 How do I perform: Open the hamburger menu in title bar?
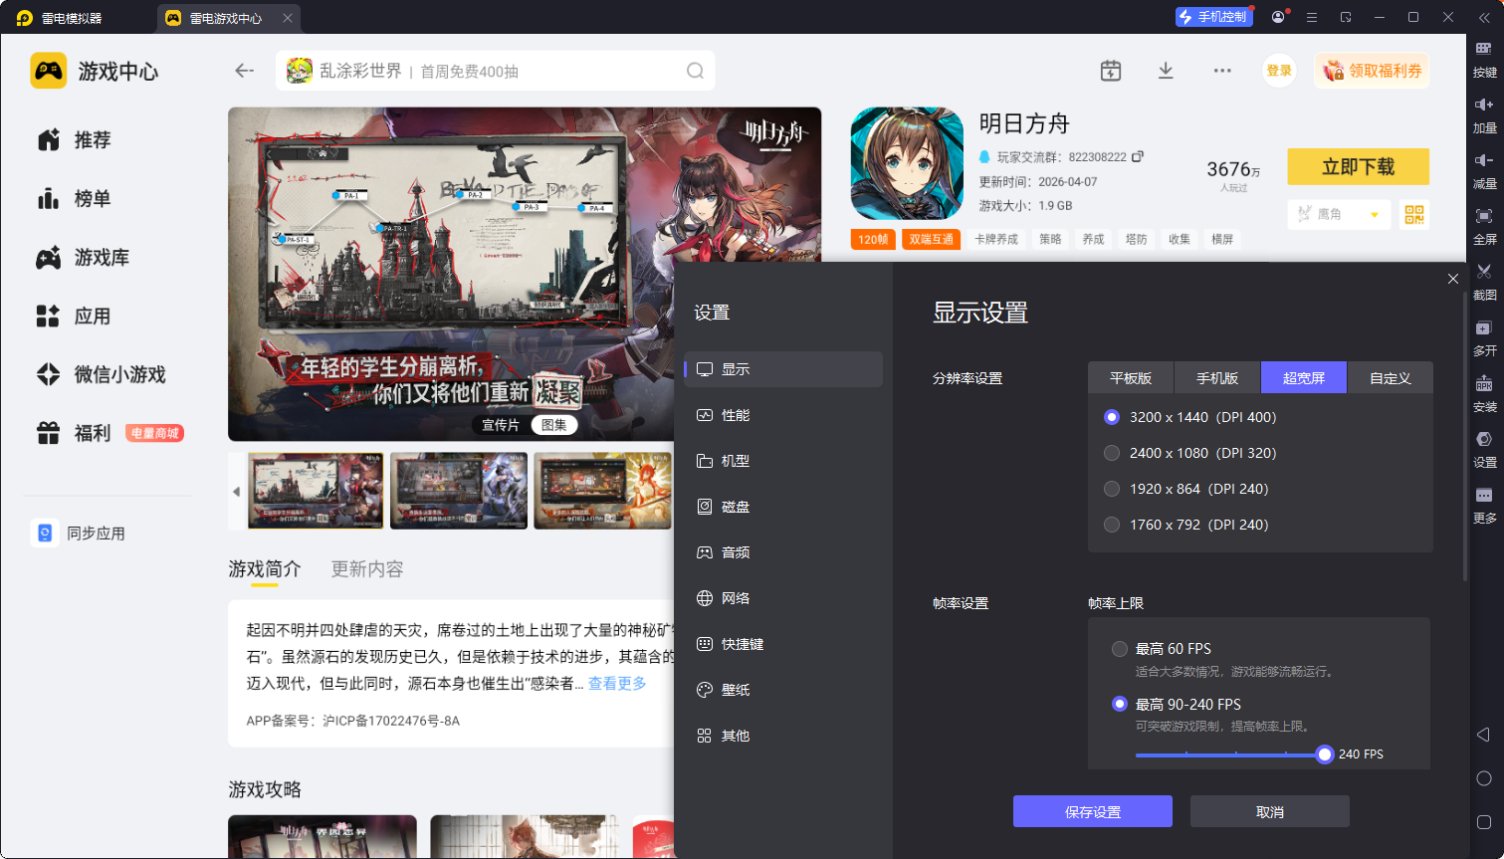[x=1312, y=17]
